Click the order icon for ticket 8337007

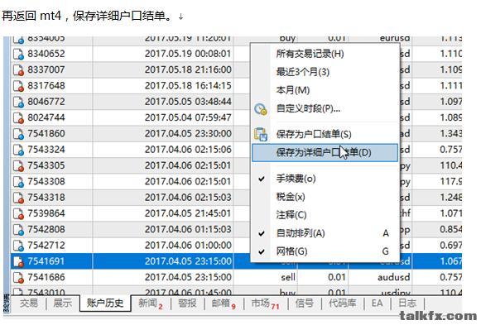pos(18,69)
